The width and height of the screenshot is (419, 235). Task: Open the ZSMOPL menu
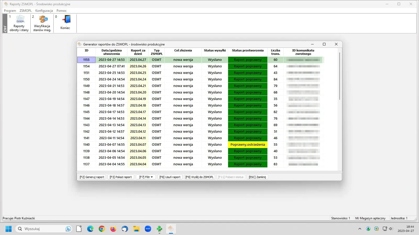point(26,11)
